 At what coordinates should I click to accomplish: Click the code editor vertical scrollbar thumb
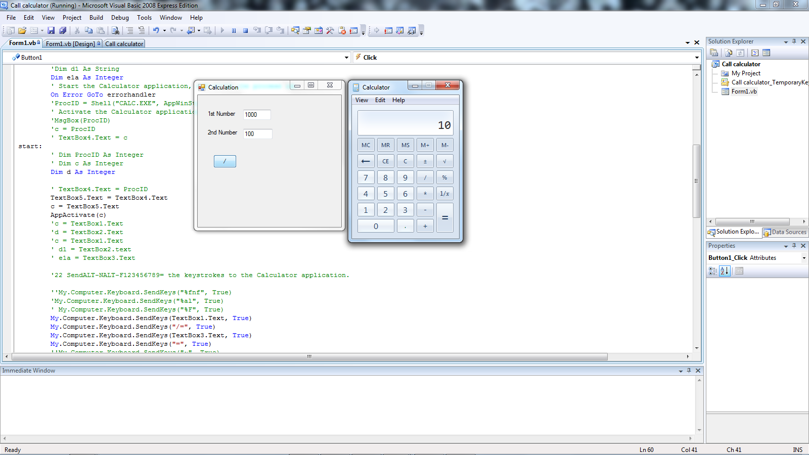(697, 180)
